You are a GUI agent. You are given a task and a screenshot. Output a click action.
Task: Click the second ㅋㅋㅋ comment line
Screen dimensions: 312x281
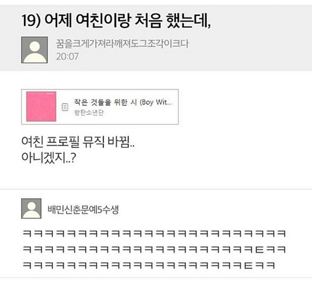154,249
